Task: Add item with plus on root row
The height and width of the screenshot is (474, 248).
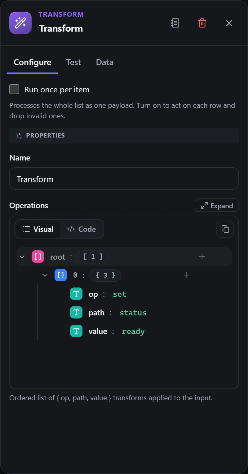Action: (202, 257)
